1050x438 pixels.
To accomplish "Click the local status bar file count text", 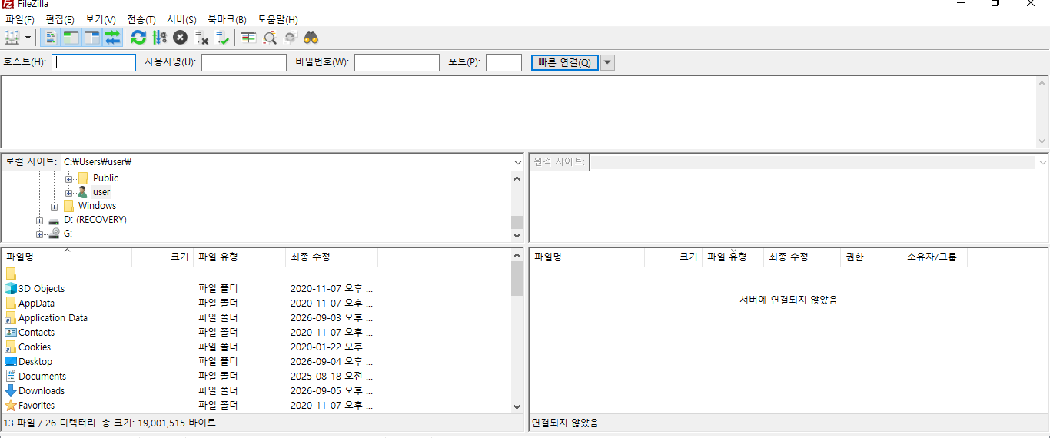I will 110,423.
